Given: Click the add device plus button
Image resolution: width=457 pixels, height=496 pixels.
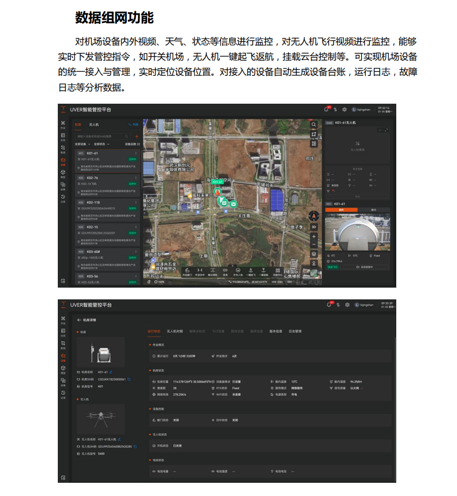Looking at the screenshot, I should [137, 135].
